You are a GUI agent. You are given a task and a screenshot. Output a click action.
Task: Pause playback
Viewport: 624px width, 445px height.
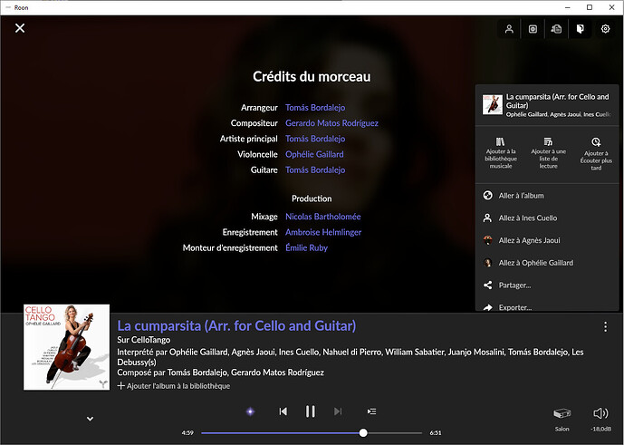click(311, 411)
